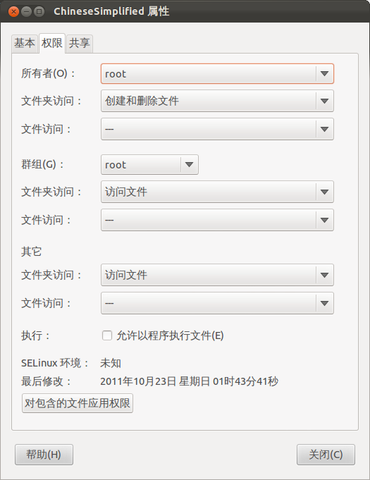Open the 所有者 owner root dropdown
The image size is (370, 480).
[217, 73]
